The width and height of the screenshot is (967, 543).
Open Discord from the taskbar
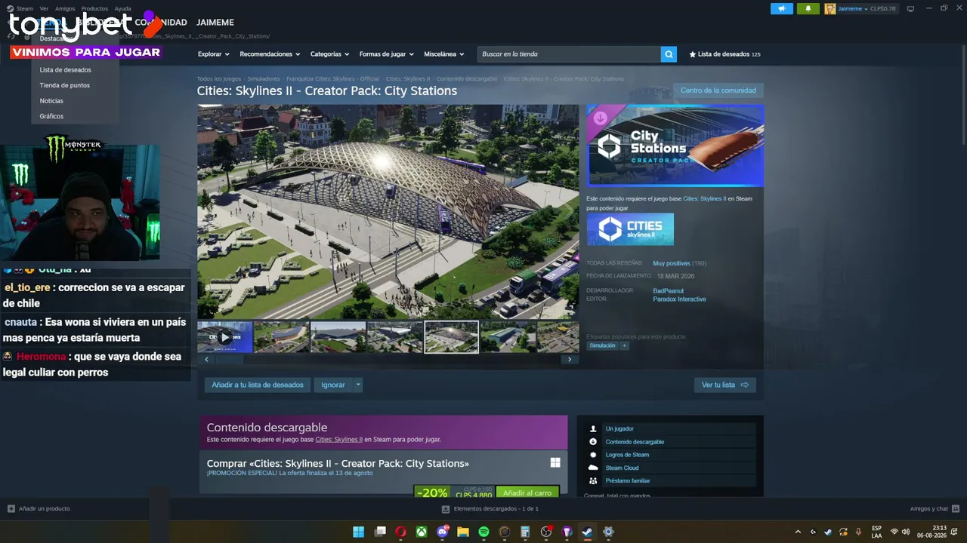[443, 532]
